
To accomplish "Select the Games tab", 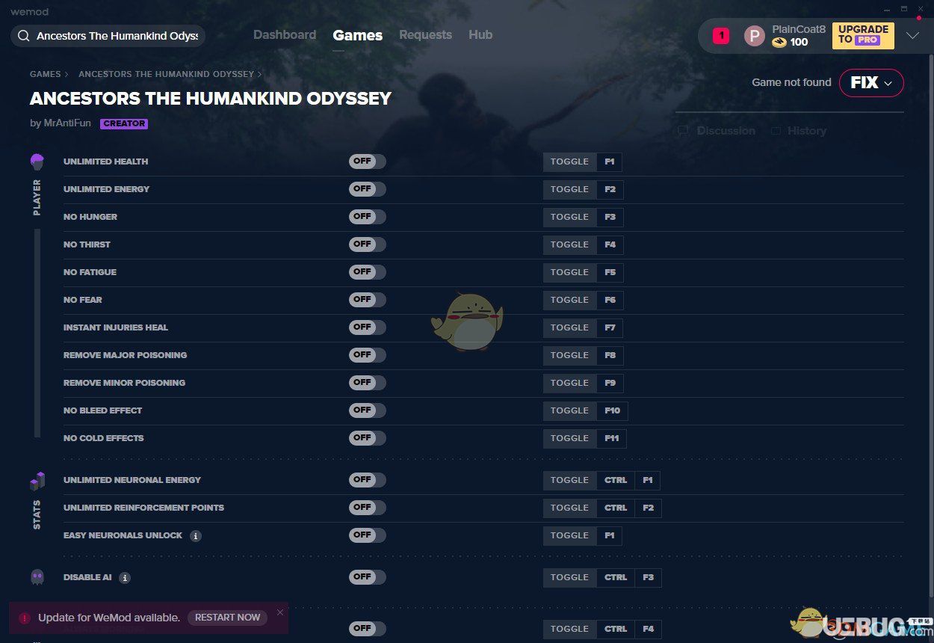I will (358, 35).
